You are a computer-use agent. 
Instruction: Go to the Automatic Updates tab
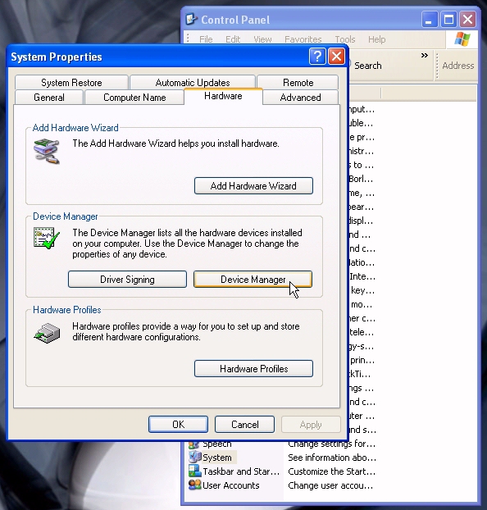[x=193, y=83]
